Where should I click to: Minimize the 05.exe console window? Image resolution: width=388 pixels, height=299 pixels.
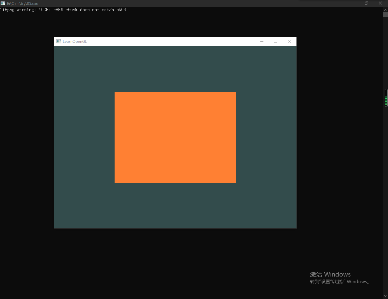353,3
